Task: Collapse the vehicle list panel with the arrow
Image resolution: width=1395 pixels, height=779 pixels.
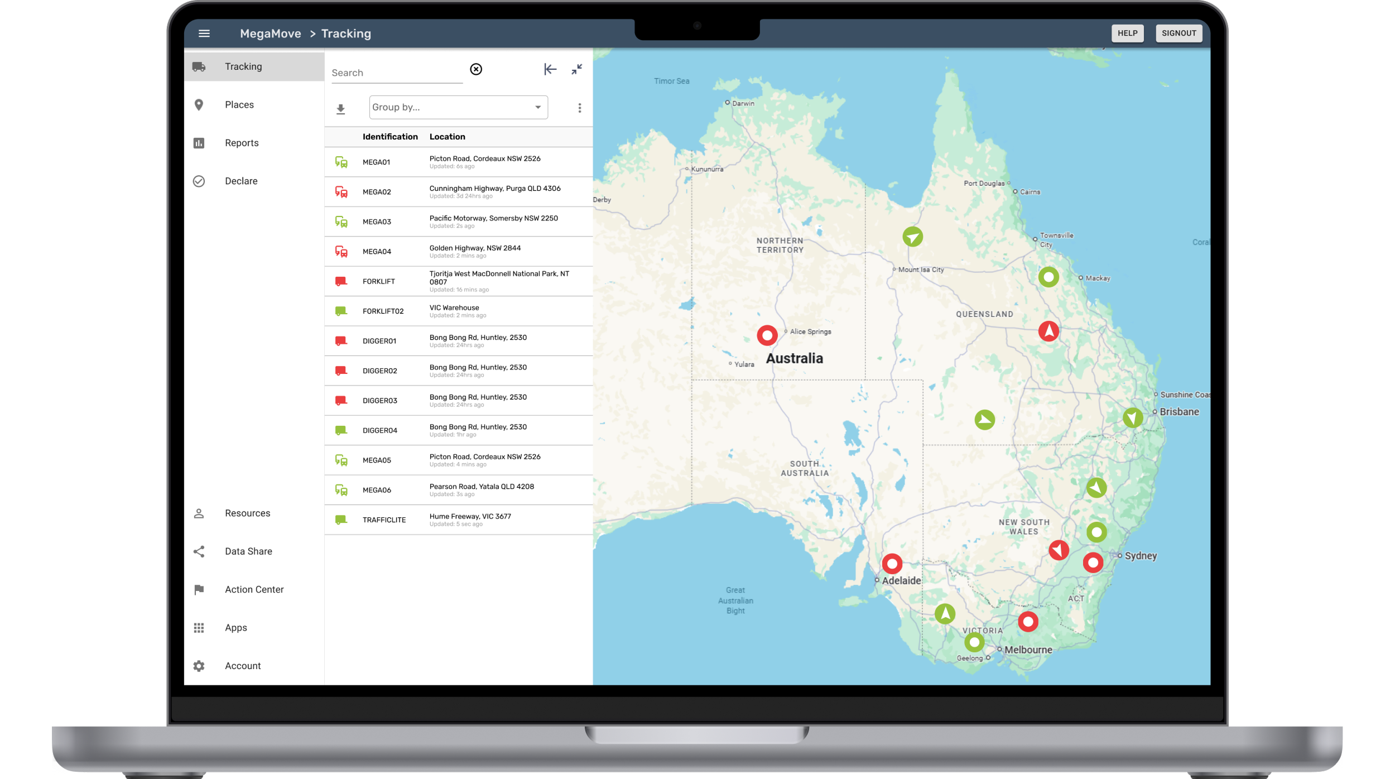Action: 550,69
